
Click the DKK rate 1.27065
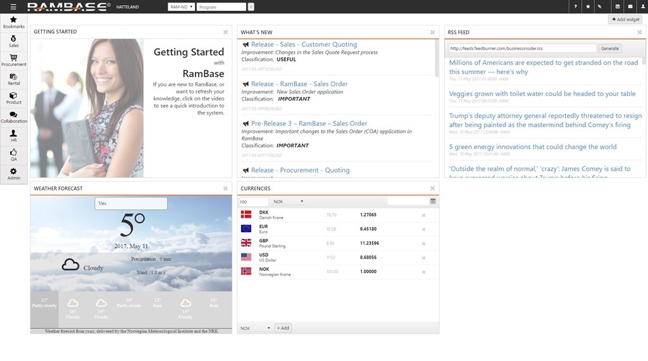[368, 215]
